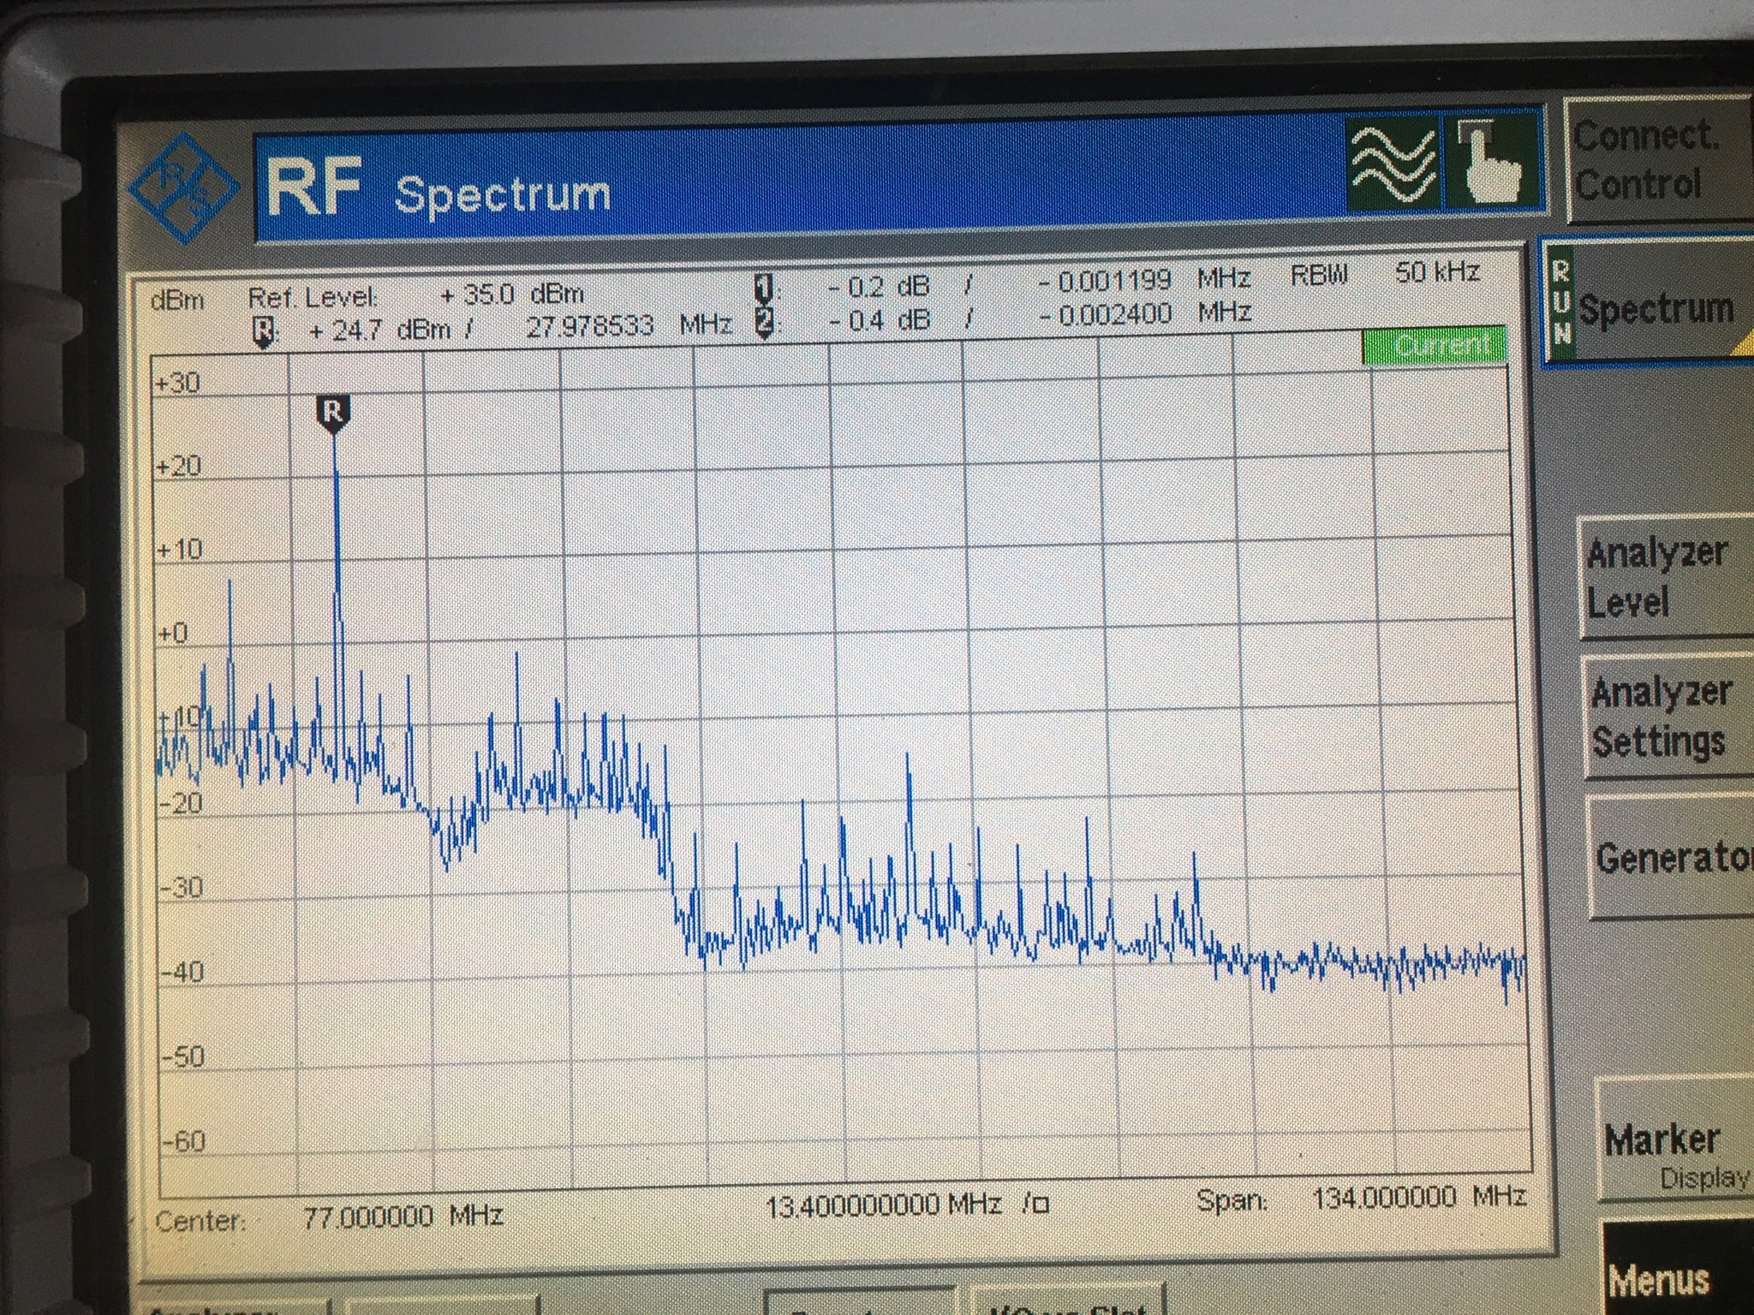Click the dBm unit label
Screen dimensions: 1754x1315
pyautogui.click(x=177, y=300)
